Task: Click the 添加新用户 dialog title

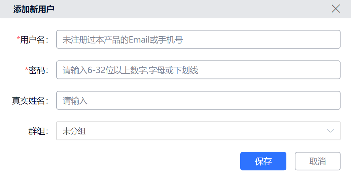Action: (x=34, y=9)
